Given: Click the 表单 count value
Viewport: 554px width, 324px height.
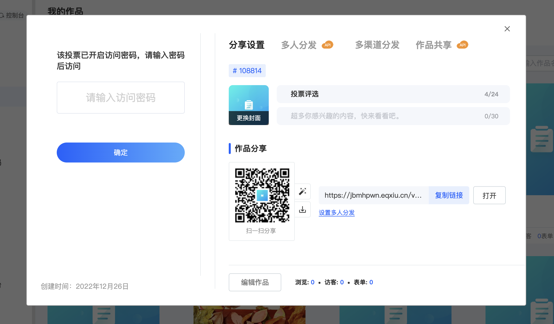Looking at the screenshot, I should coord(371,282).
